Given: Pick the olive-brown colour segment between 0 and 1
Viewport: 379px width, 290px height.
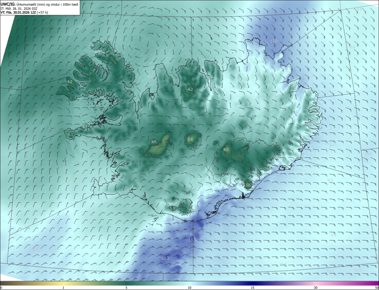Looking at the screenshot, I should [x=32, y=283].
